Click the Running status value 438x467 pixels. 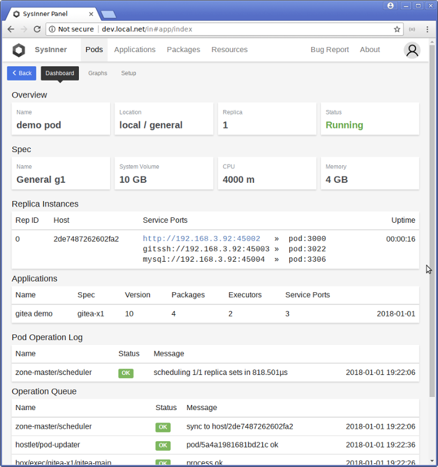(x=345, y=125)
